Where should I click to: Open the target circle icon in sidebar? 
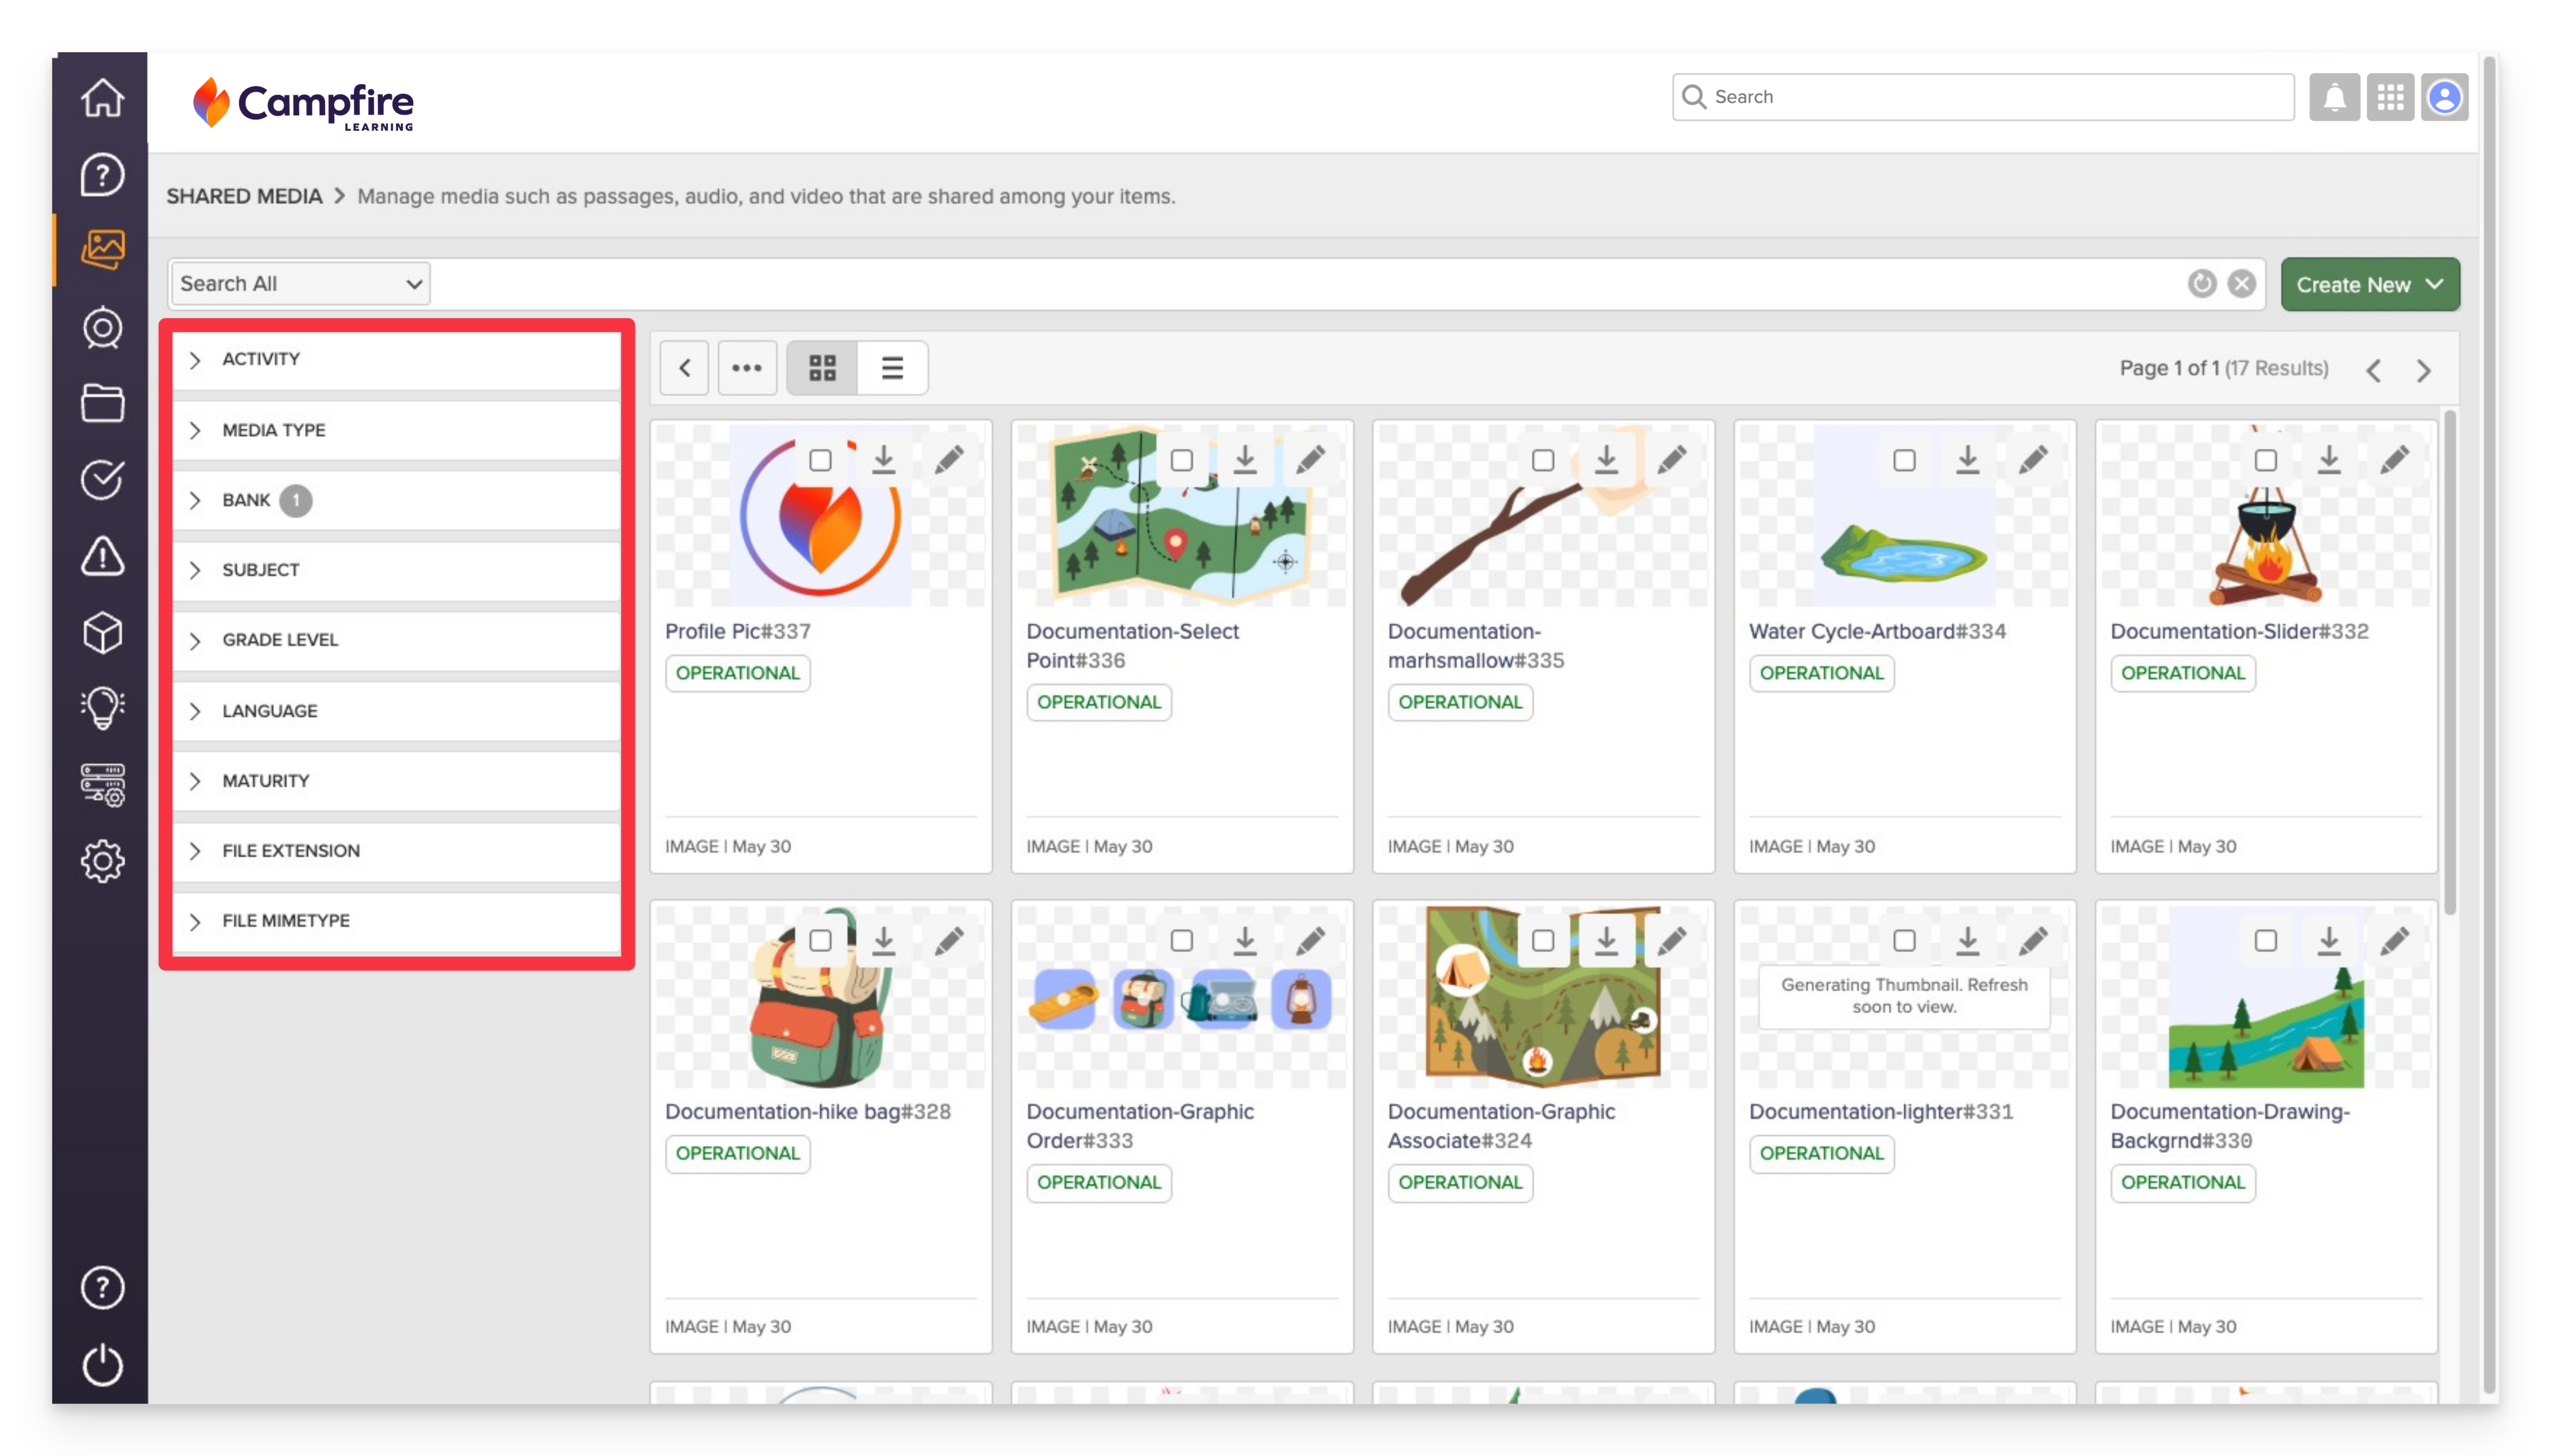[x=102, y=327]
